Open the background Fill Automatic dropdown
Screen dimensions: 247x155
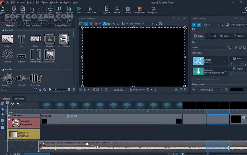(211, 90)
